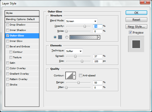Select the gradient glow radio button
Image resolution: width=152 pixels, height=112 pixels.
(x=67, y=37)
